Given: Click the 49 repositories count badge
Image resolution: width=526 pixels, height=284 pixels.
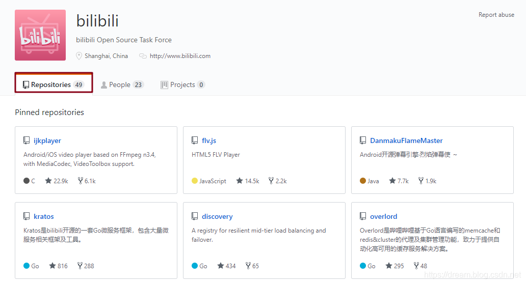Looking at the screenshot, I should tap(79, 84).
